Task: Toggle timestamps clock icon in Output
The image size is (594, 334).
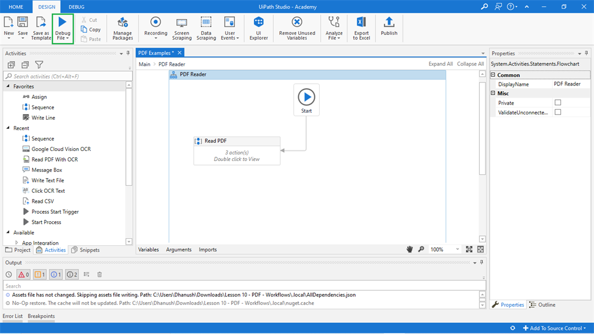Action: (x=9, y=274)
